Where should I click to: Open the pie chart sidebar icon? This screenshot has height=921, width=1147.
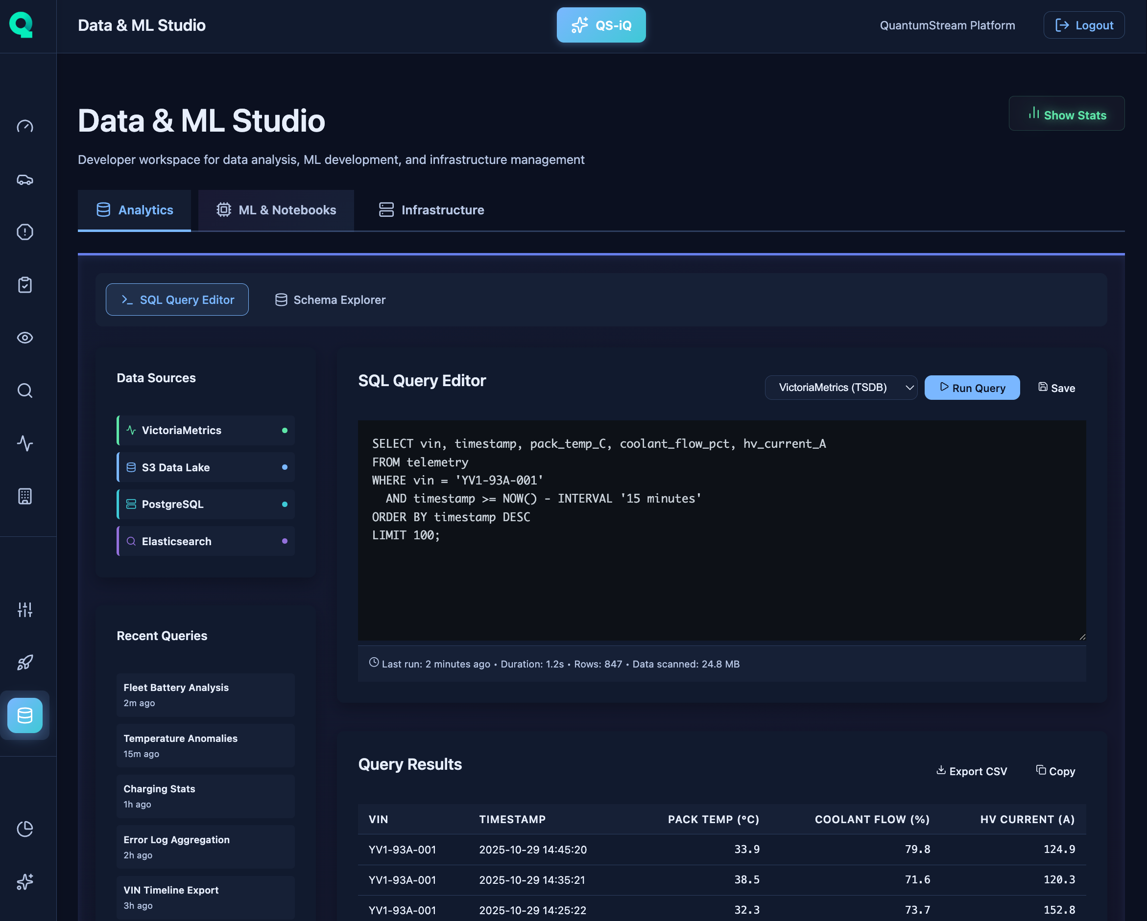(24, 829)
